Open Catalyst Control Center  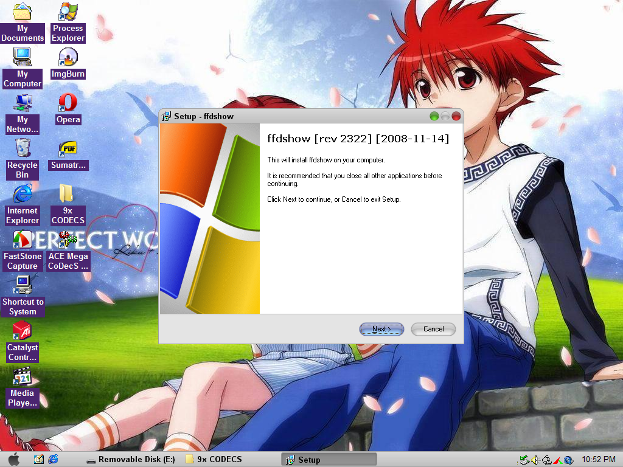point(23,331)
